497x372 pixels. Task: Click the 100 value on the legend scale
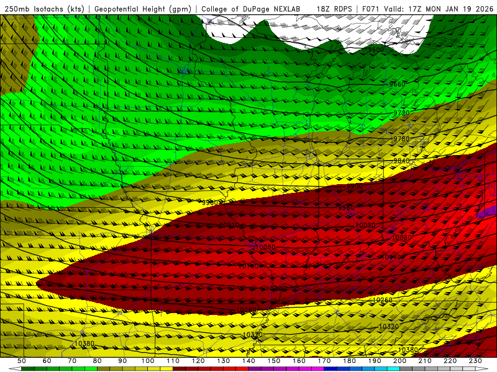[148, 361]
